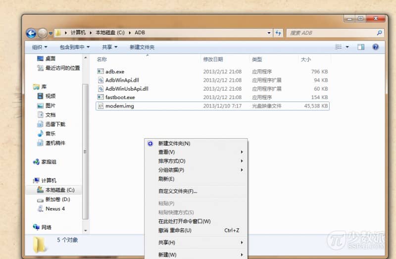Click the 修改日期 column header
The image size is (396, 259).
[x=213, y=59]
